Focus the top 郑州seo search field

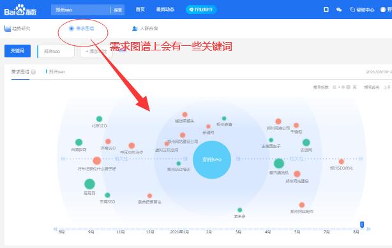[x=81, y=10]
